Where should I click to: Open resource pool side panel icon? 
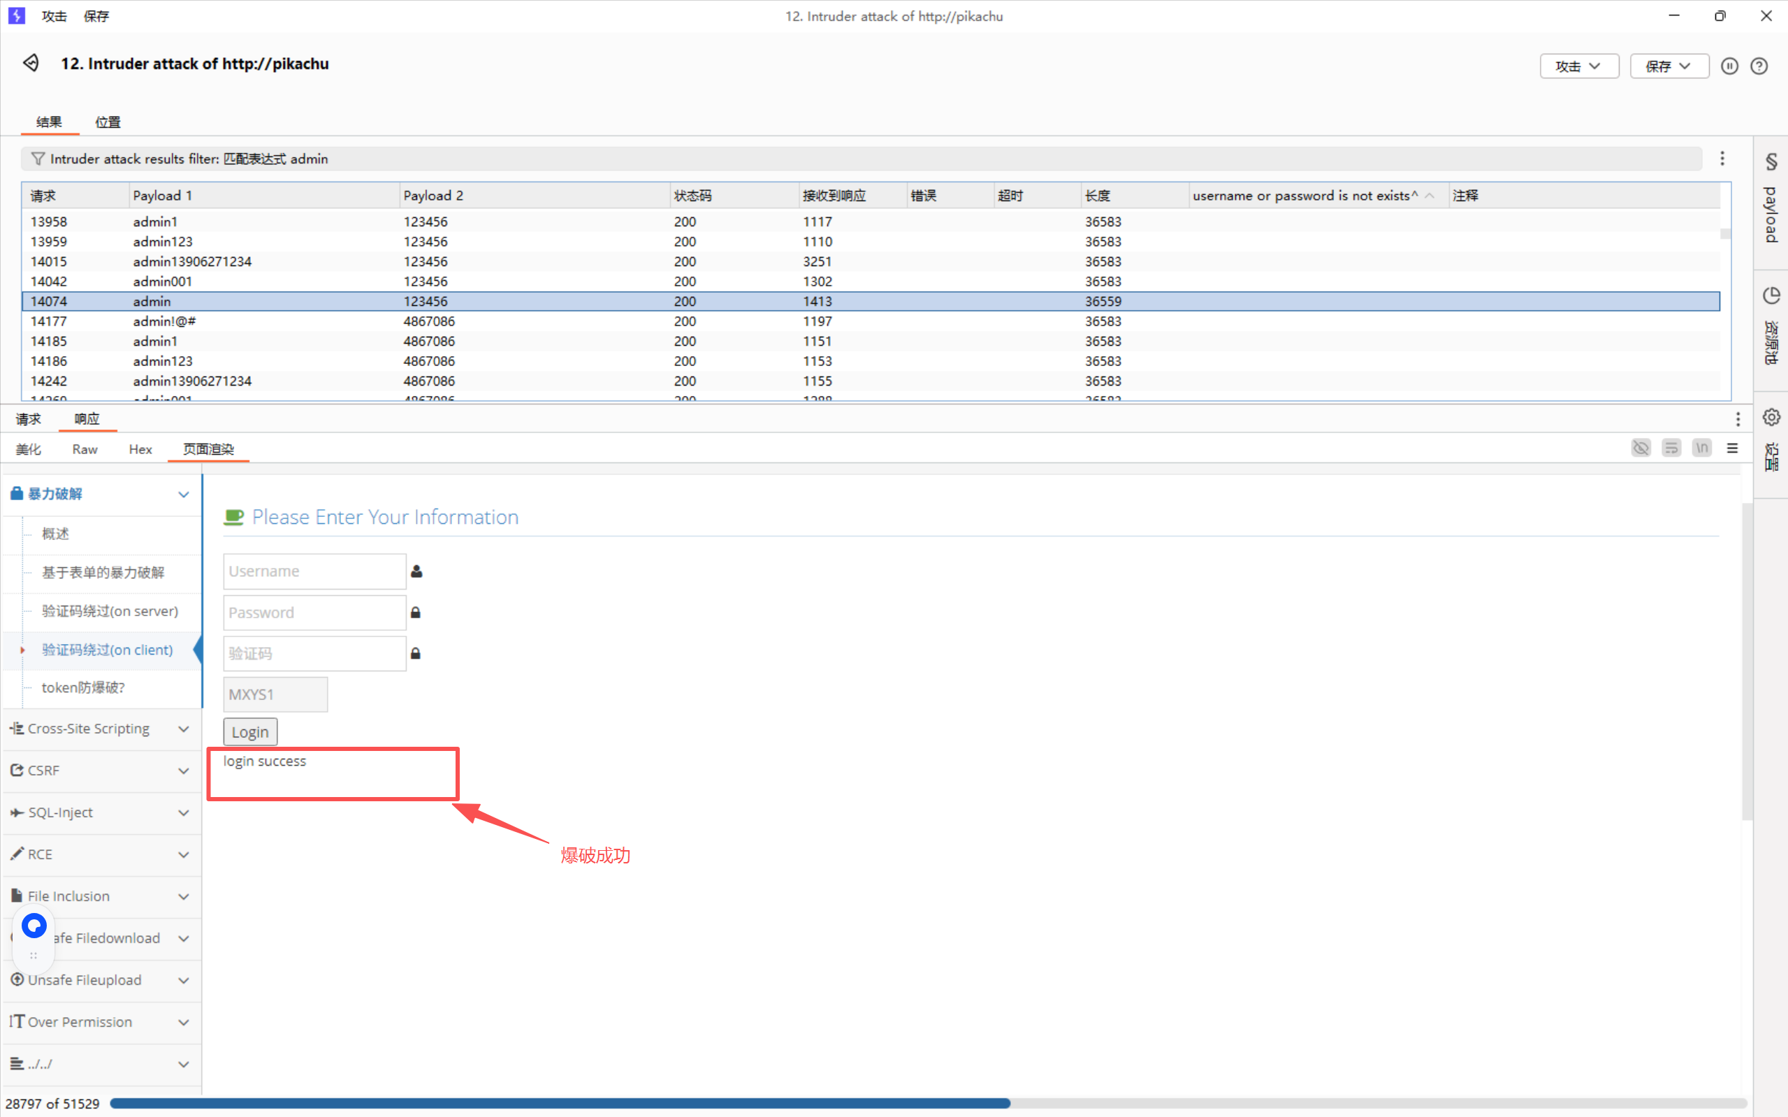(x=1771, y=296)
